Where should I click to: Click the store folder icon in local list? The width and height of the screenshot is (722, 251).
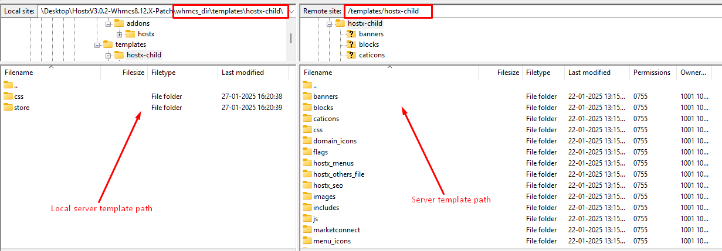click(x=8, y=108)
